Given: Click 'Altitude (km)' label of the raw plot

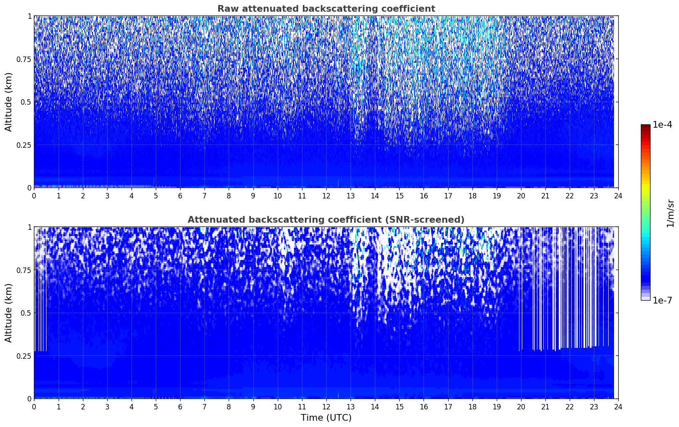Looking at the screenshot, I should (9, 102).
